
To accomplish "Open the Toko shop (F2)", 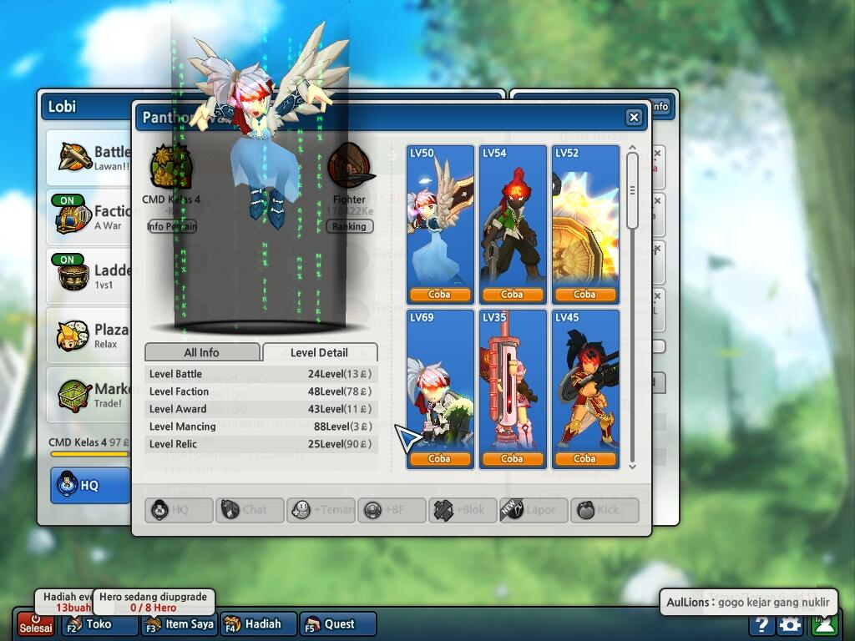I will 99,624.
